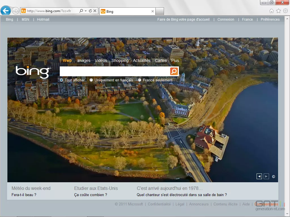The width and height of the screenshot is (290, 217).
Task: Open Annonceurs footer link
Action: tap(199, 204)
